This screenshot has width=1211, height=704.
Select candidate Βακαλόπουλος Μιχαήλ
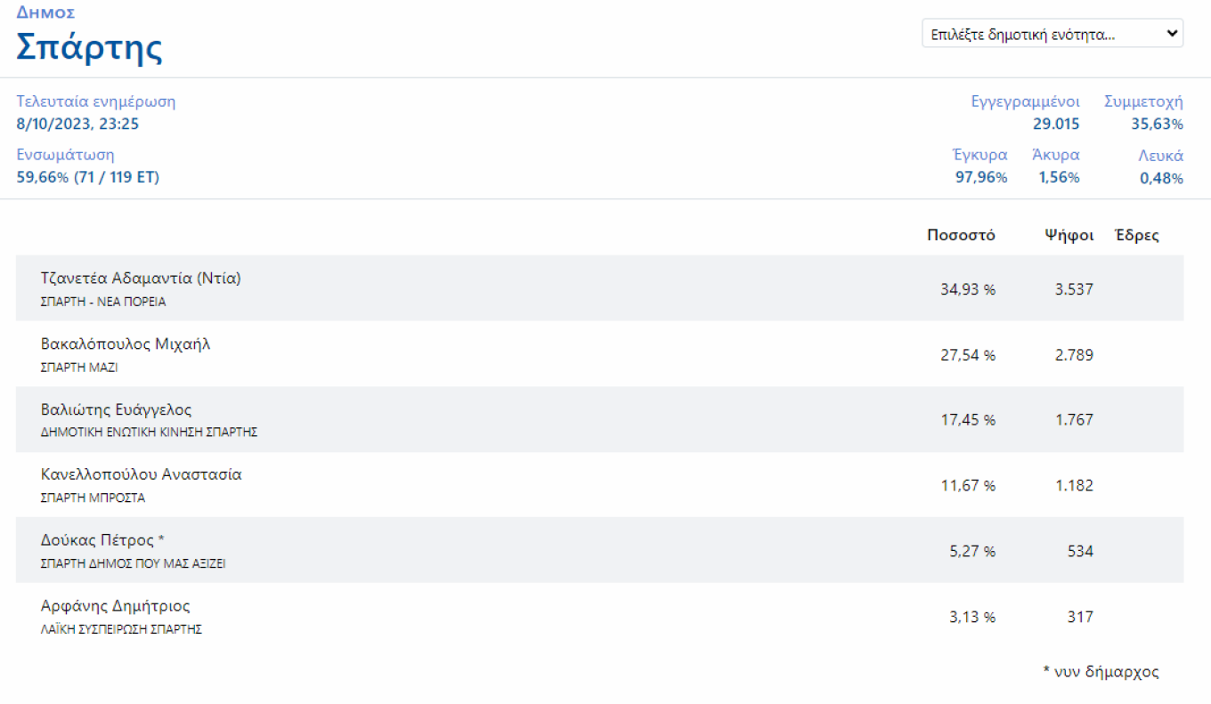click(x=126, y=344)
